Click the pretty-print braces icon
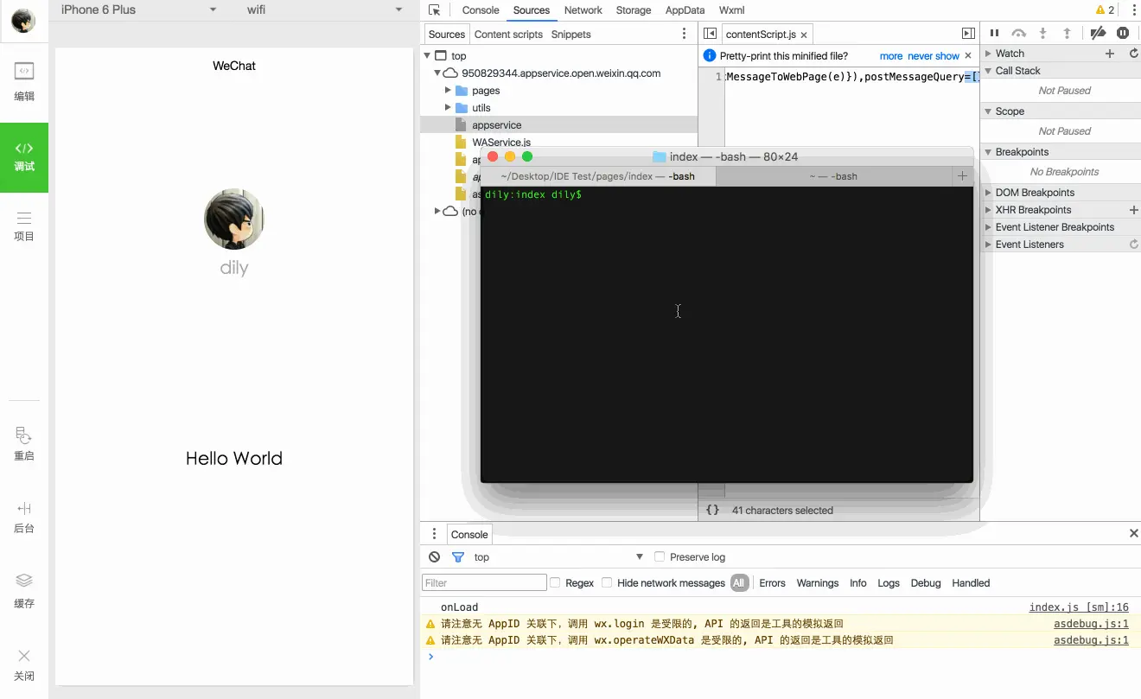The height and width of the screenshot is (699, 1141). (712, 510)
